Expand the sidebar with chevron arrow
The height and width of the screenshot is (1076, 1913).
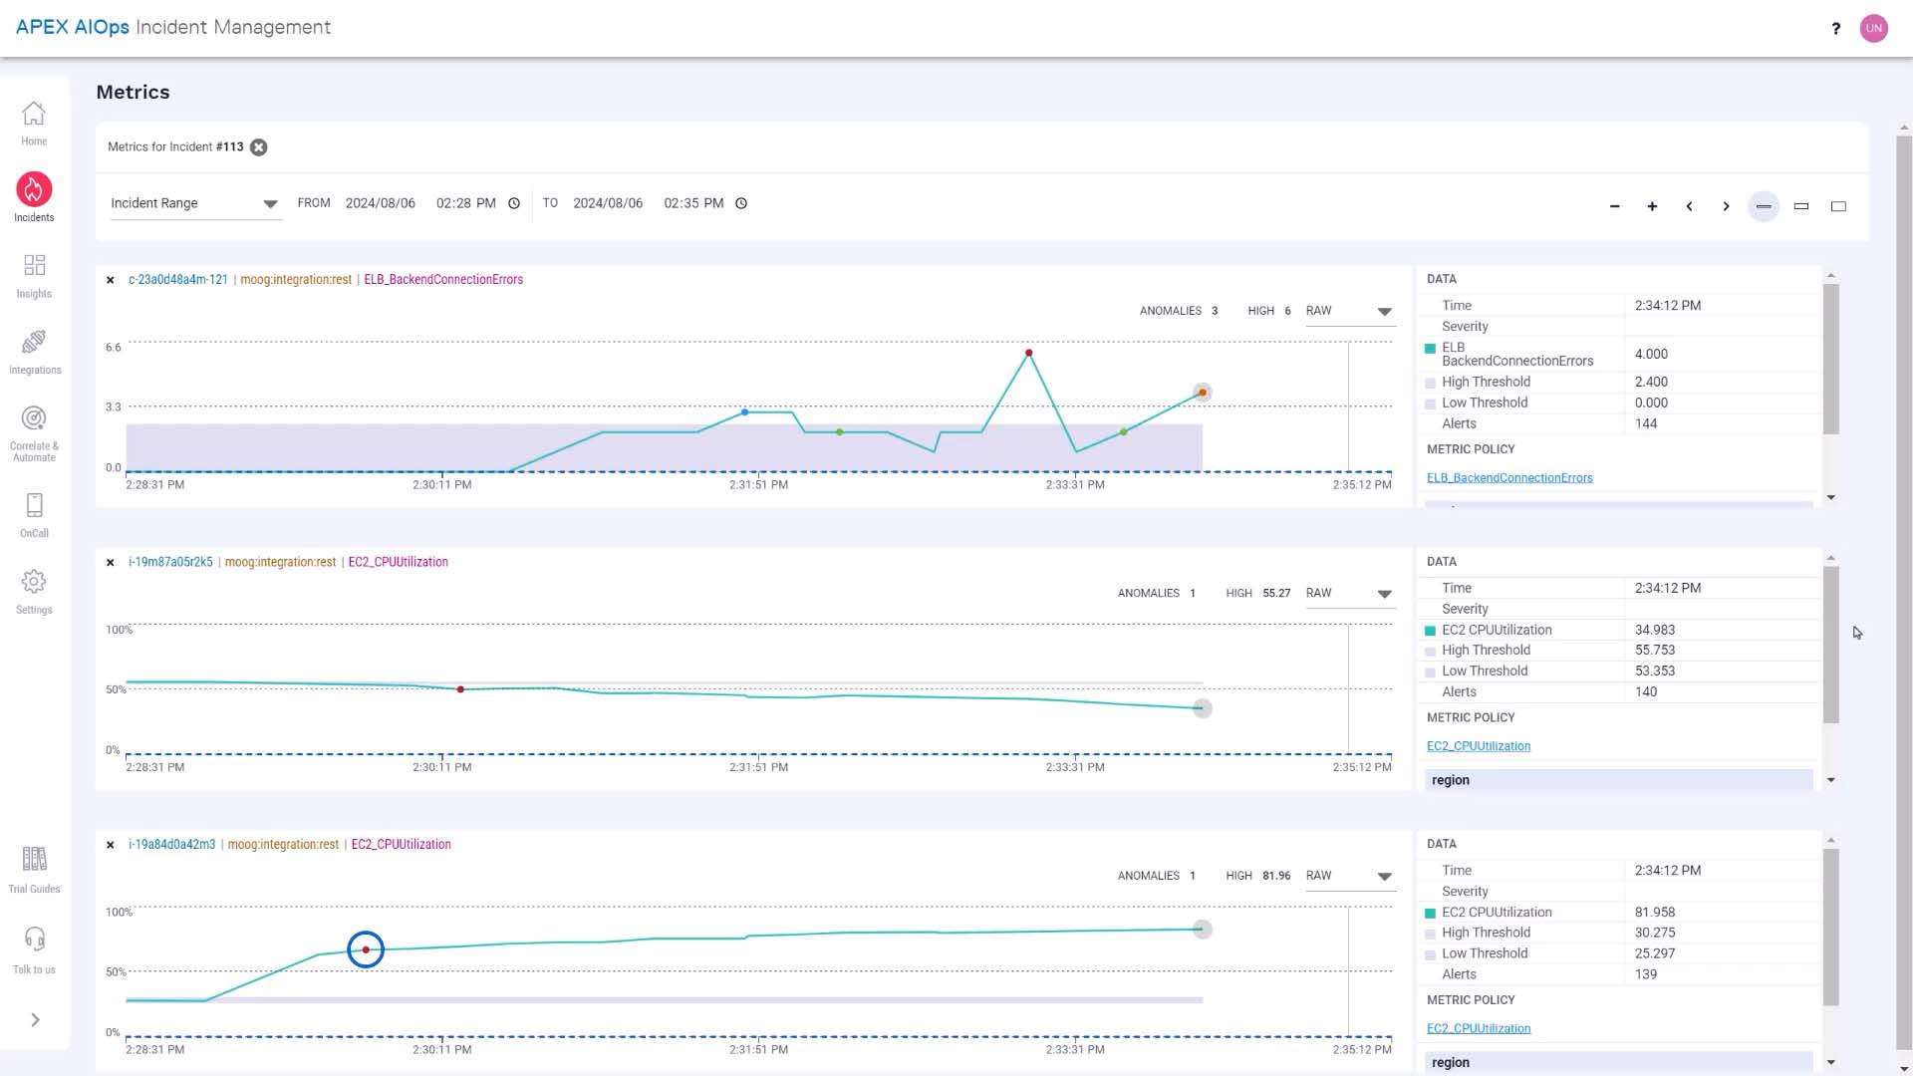(35, 1020)
